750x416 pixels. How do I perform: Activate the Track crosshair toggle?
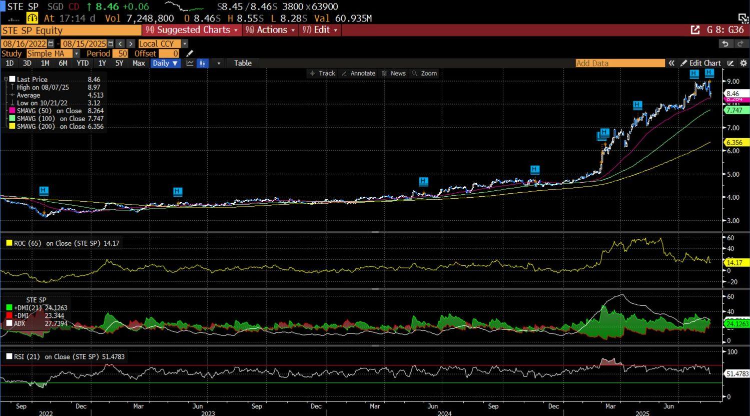coord(322,73)
